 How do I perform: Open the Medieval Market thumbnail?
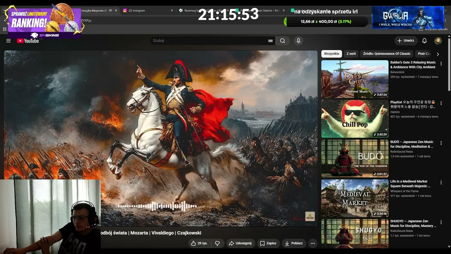(x=355, y=198)
